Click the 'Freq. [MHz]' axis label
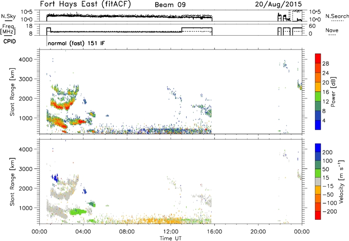 coord(9,30)
